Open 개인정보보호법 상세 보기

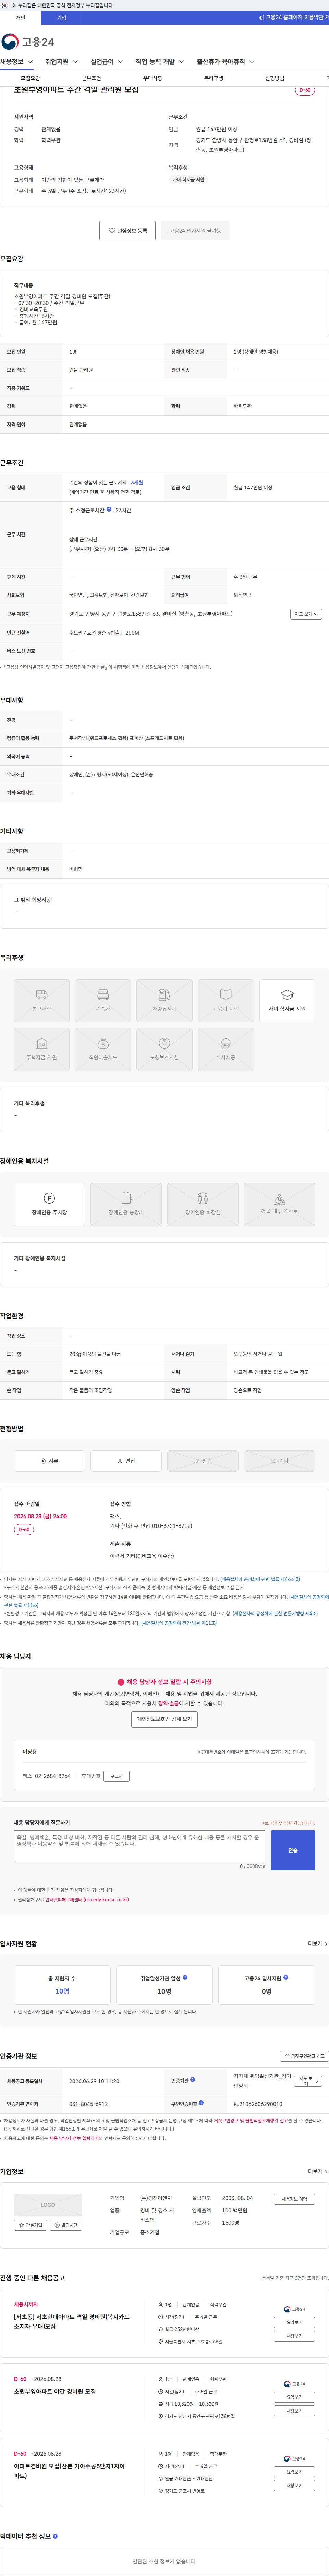click(164, 1719)
